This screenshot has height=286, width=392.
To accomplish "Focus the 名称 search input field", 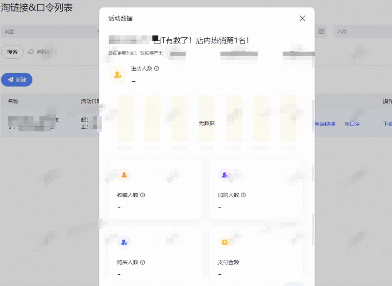I will tap(363, 31).
